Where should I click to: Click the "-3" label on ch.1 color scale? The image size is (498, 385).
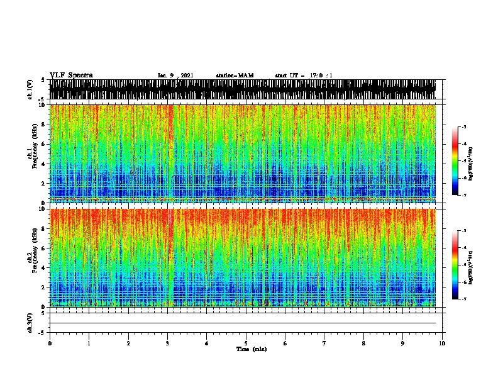[x=464, y=126]
